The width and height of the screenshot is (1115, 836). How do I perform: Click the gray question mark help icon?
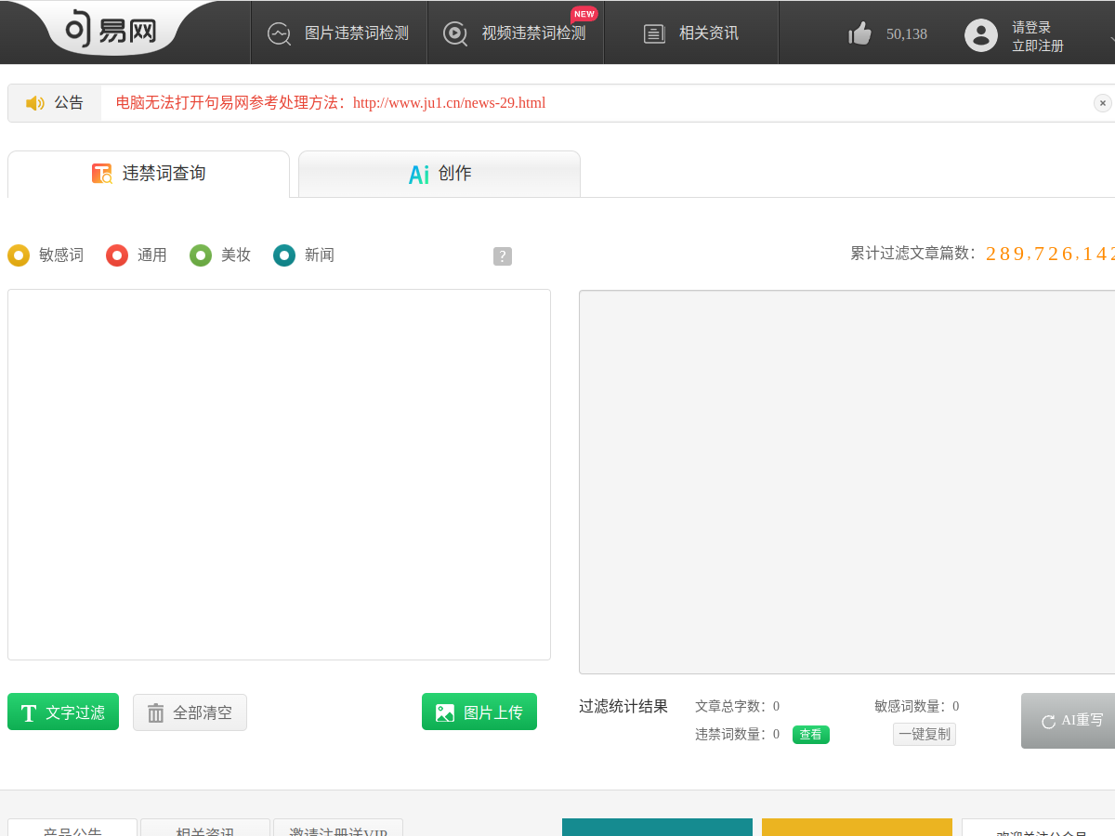pos(503,256)
